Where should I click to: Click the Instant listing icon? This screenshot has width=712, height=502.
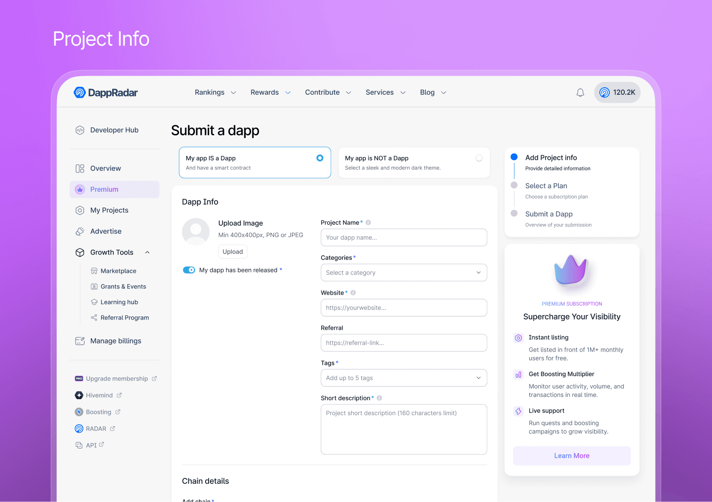[518, 338]
